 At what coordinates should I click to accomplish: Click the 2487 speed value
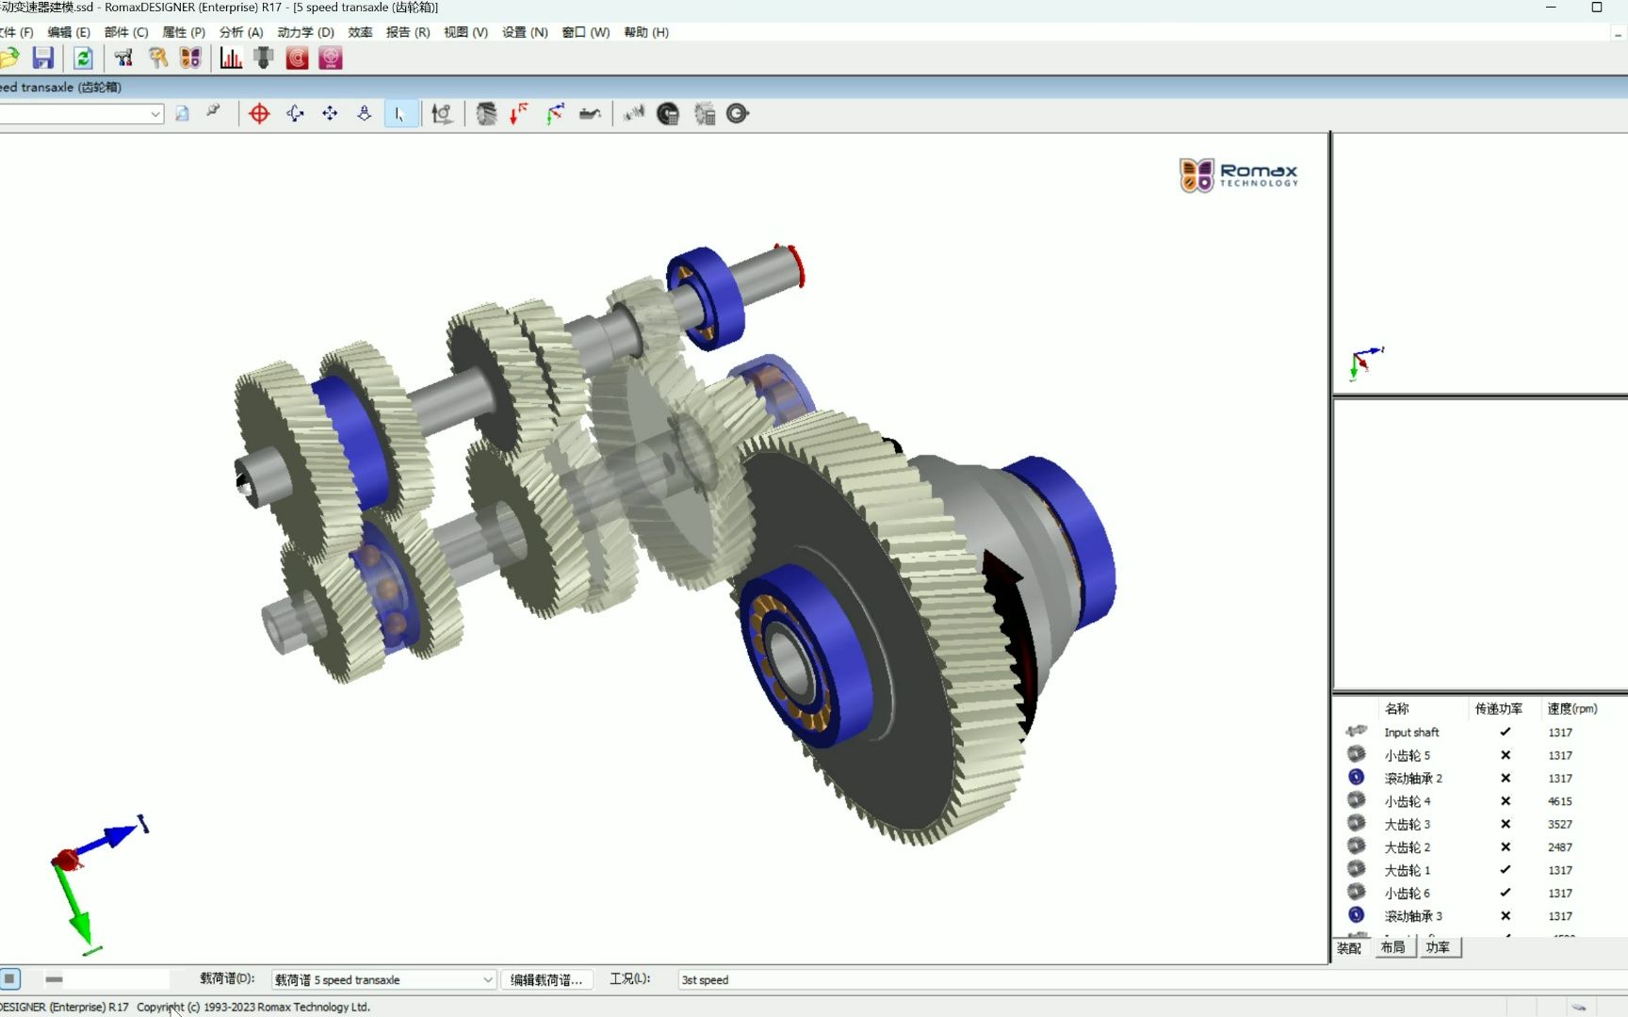(x=1560, y=847)
